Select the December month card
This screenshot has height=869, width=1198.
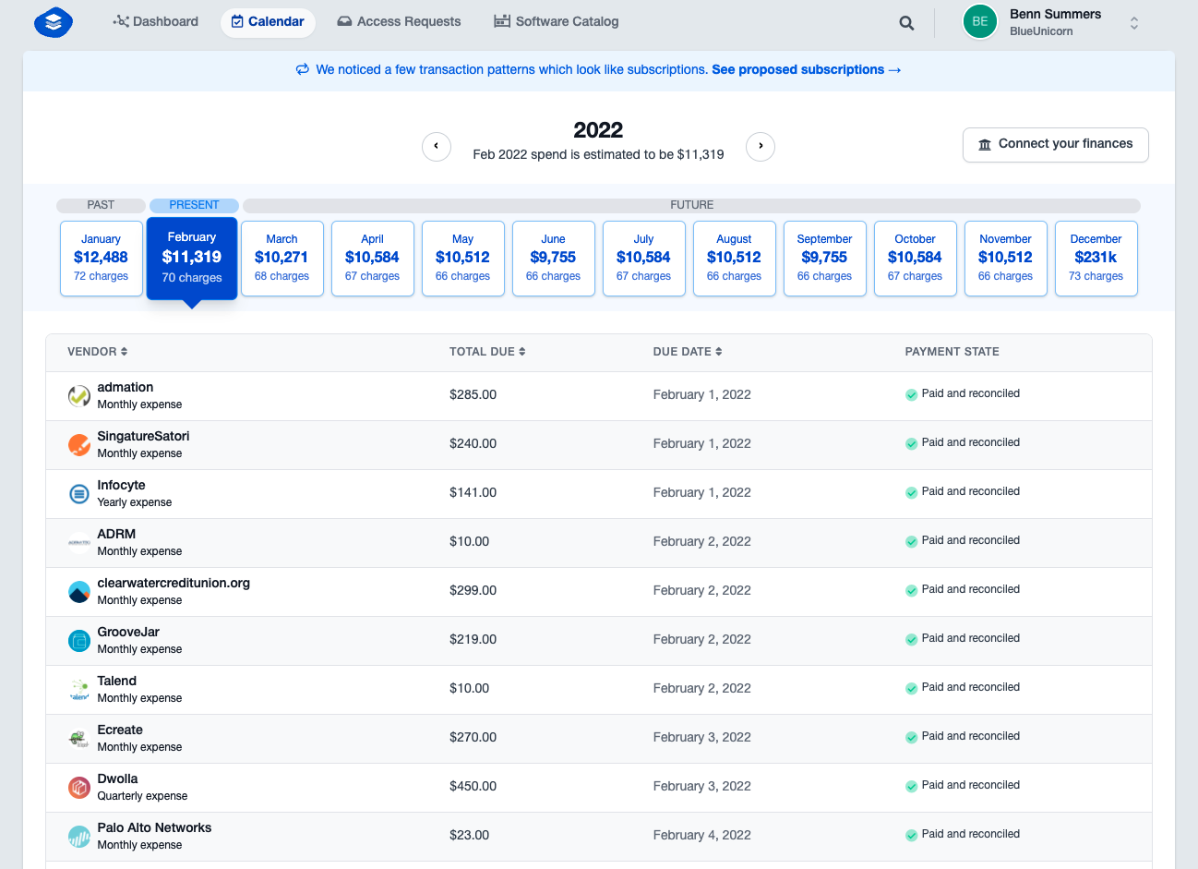[1096, 259]
